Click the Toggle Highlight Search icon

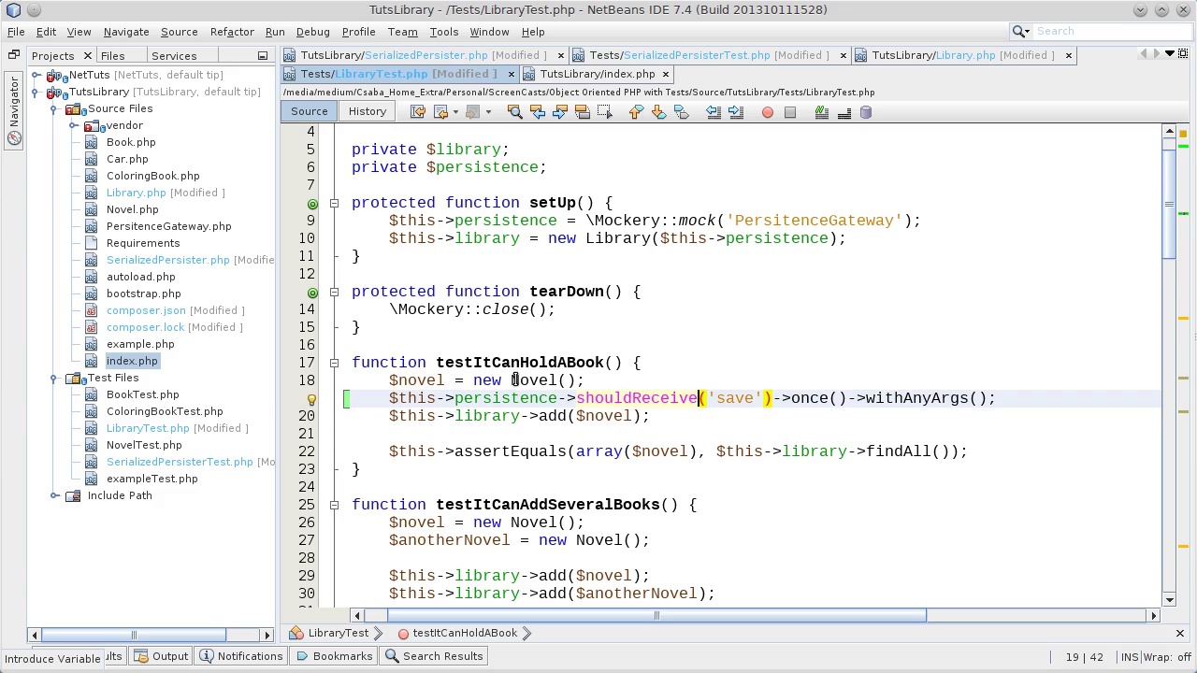(582, 112)
